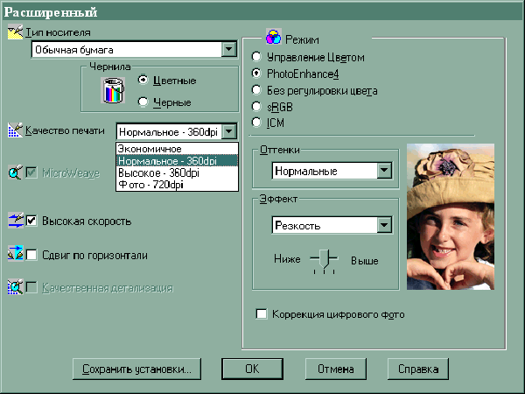525x394 pixels.
Task: Pick Нормальное - 360dpi list entry
Action: [177, 161]
